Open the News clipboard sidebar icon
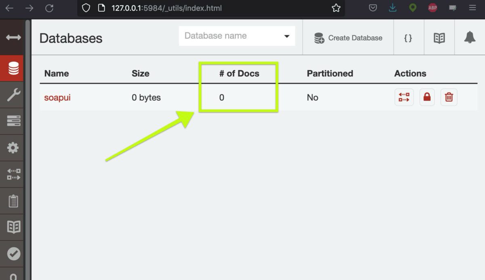 [13, 201]
